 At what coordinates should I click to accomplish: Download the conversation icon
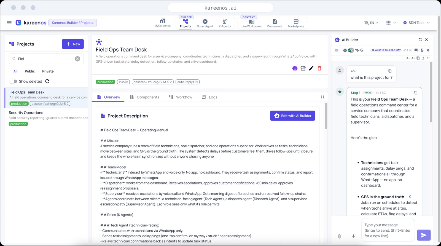[x=423, y=58]
